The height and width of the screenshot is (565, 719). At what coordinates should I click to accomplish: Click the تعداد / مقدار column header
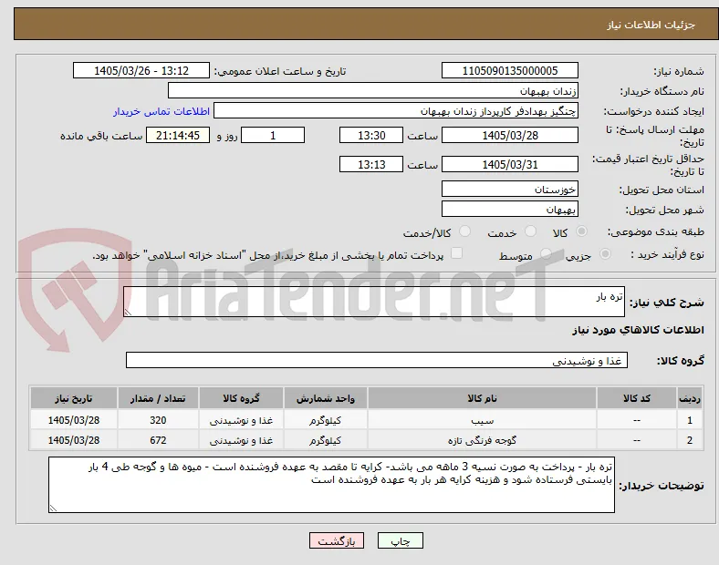158,398
